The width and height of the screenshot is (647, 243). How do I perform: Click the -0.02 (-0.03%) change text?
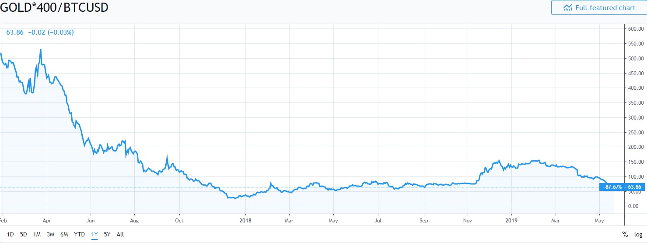click(x=51, y=32)
